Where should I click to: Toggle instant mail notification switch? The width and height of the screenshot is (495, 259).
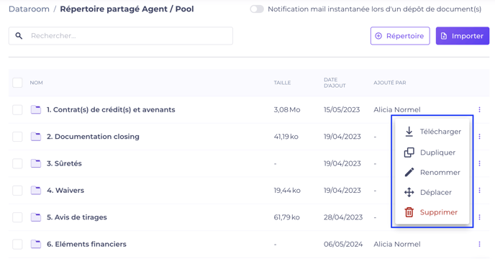[x=257, y=9]
